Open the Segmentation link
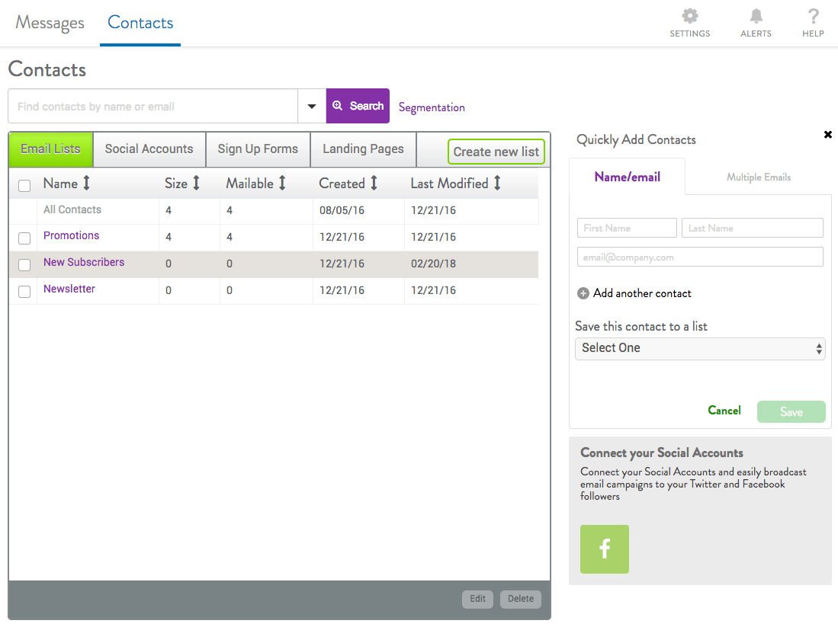The height and width of the screenshot is (630, 838). (x=432, y=107)
